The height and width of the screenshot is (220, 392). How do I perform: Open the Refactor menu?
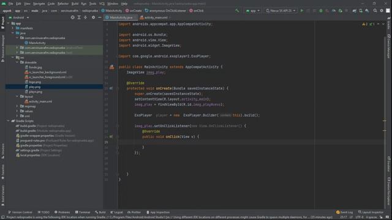click(x=63, y=4)
